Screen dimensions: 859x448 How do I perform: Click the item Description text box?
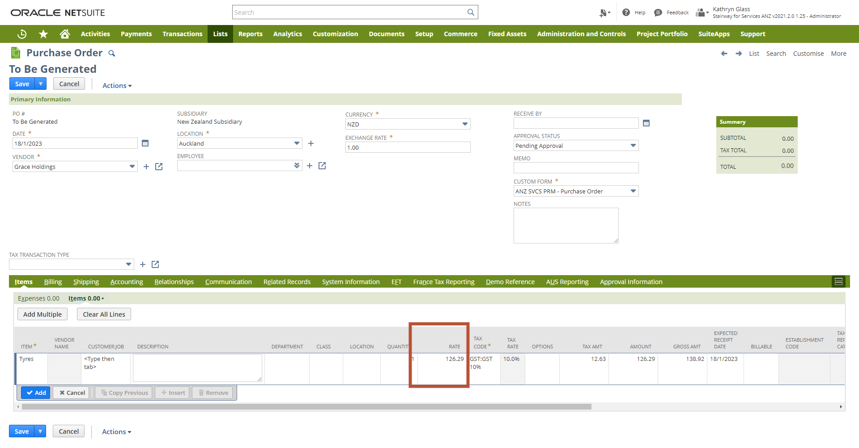[x=197, y=368]
